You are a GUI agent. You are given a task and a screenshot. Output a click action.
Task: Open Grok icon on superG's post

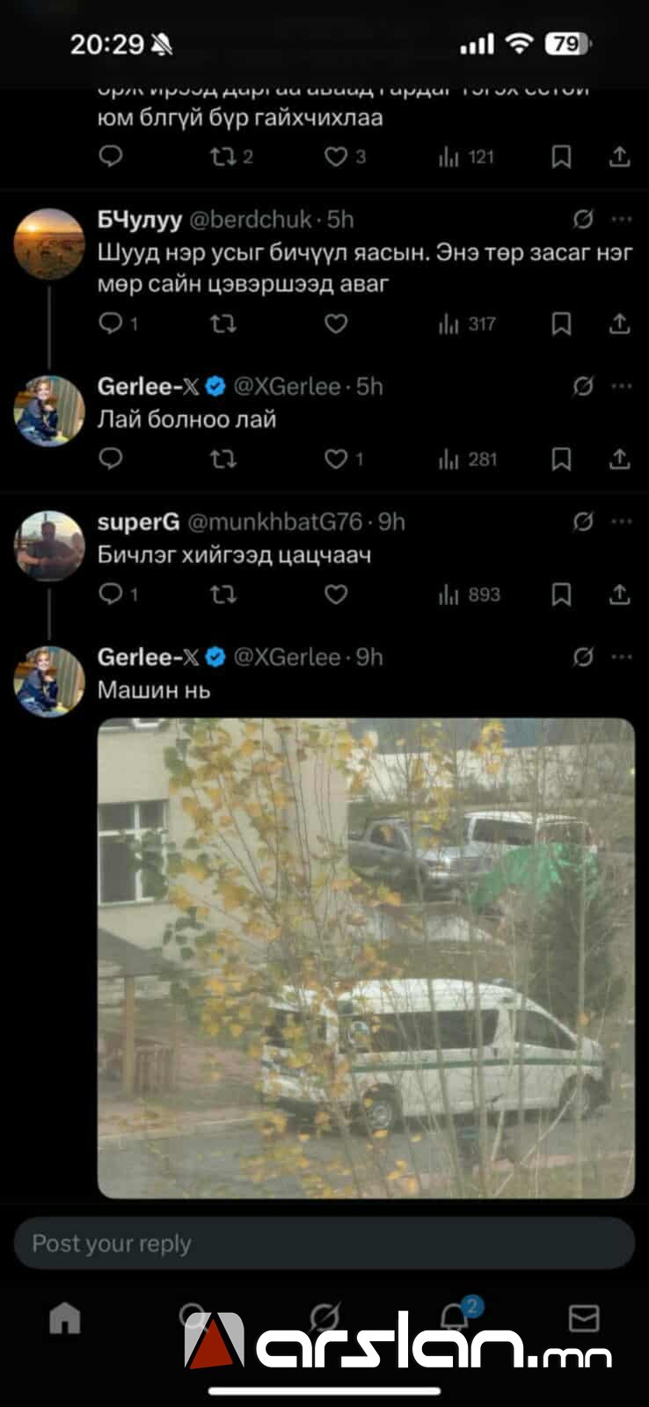tap(582, 522)
